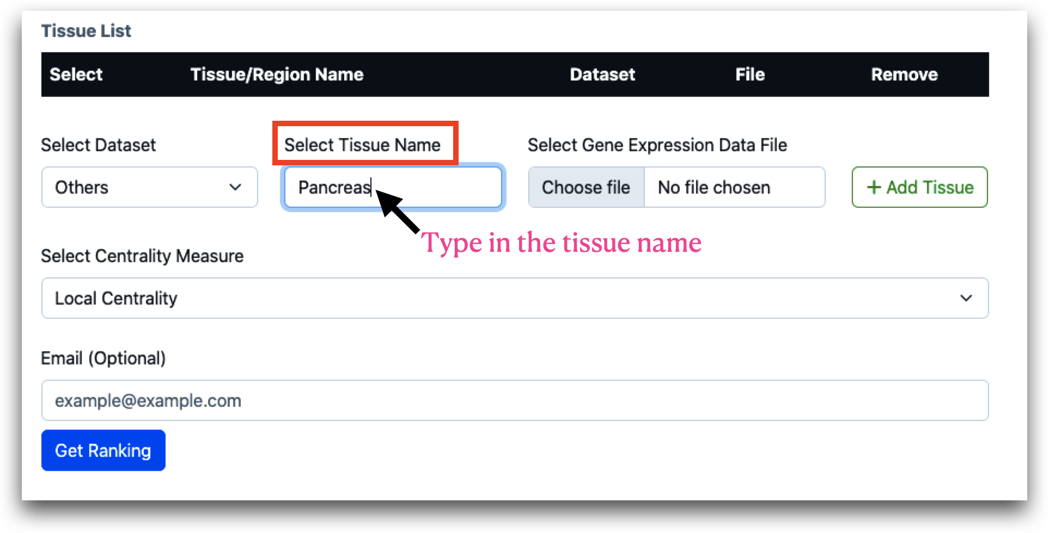Viewport: 1049px width, 533px height.
Task: Click the Dataset column header
Action: (602, 75)
